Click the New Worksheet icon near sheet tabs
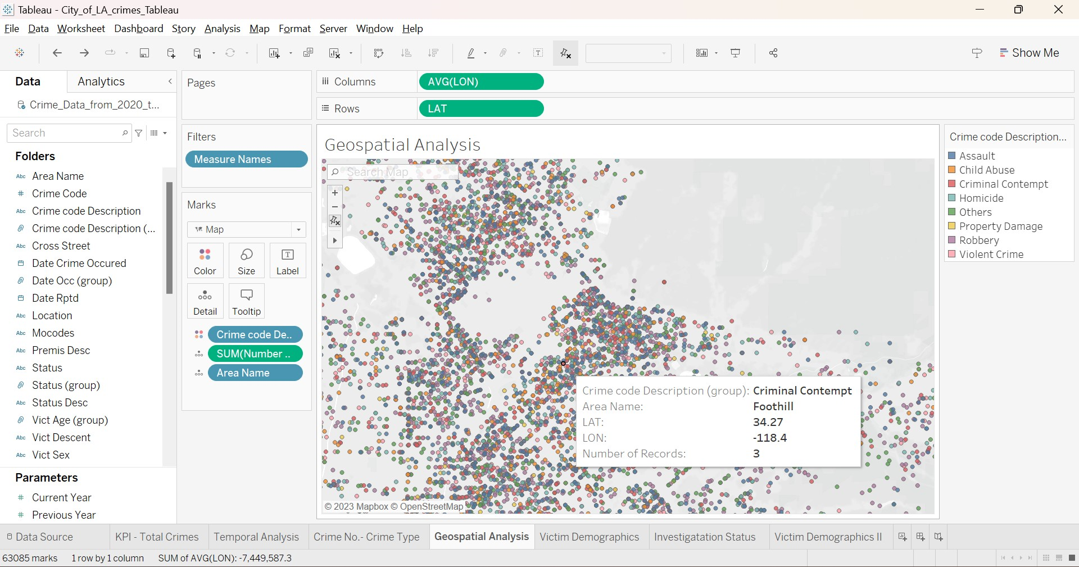1079x567 pixels. point(902,537)
